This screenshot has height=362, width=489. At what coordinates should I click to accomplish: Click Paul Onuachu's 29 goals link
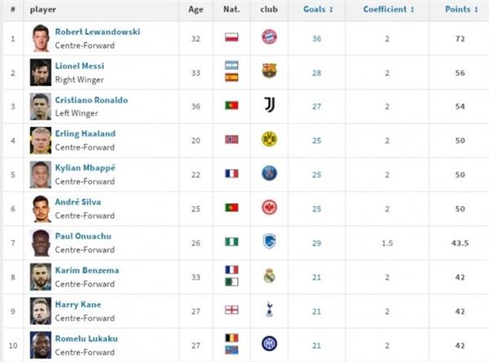(316, 243)
